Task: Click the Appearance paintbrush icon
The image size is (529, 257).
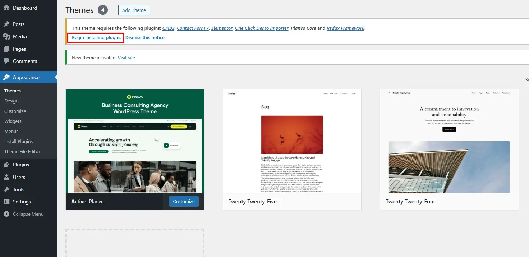Action: (x=6, y=77)
